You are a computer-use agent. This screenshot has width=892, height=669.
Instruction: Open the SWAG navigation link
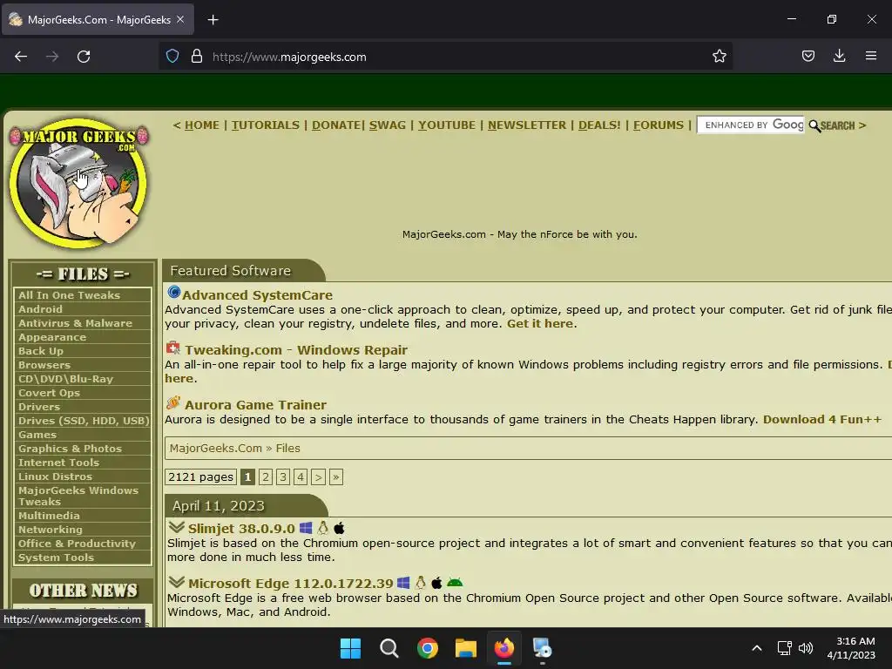pos(388,125)
